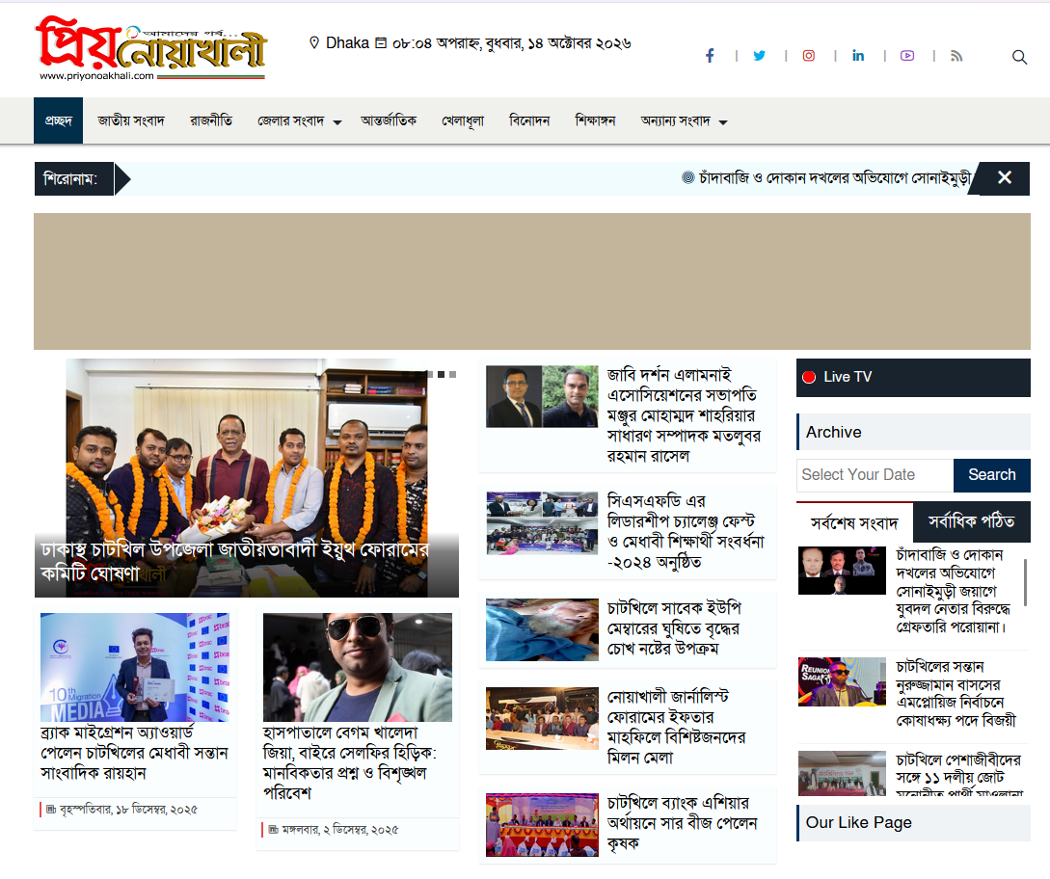
Task: Open the জাবি দর্শন এলামনাই article thumbnail
Action: point(543,396)
